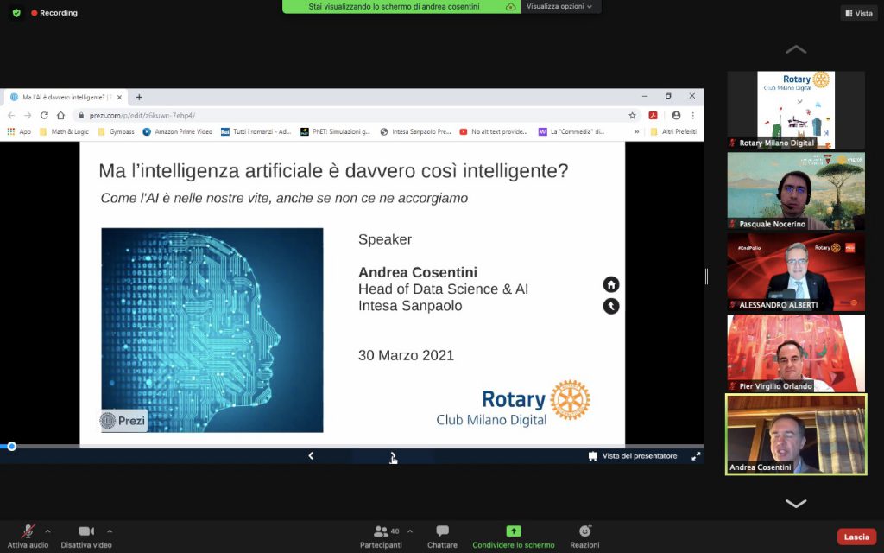Click the browser home icon
Viewport: 884px width, 553px height.
pyautogui.click(x=61, y=115)
